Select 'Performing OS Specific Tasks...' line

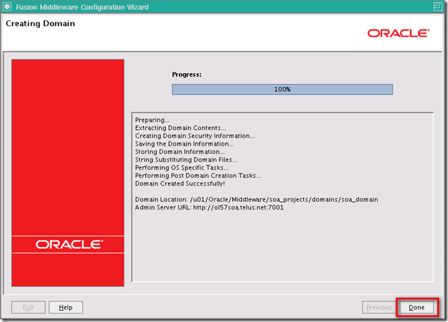pos(181,168)
